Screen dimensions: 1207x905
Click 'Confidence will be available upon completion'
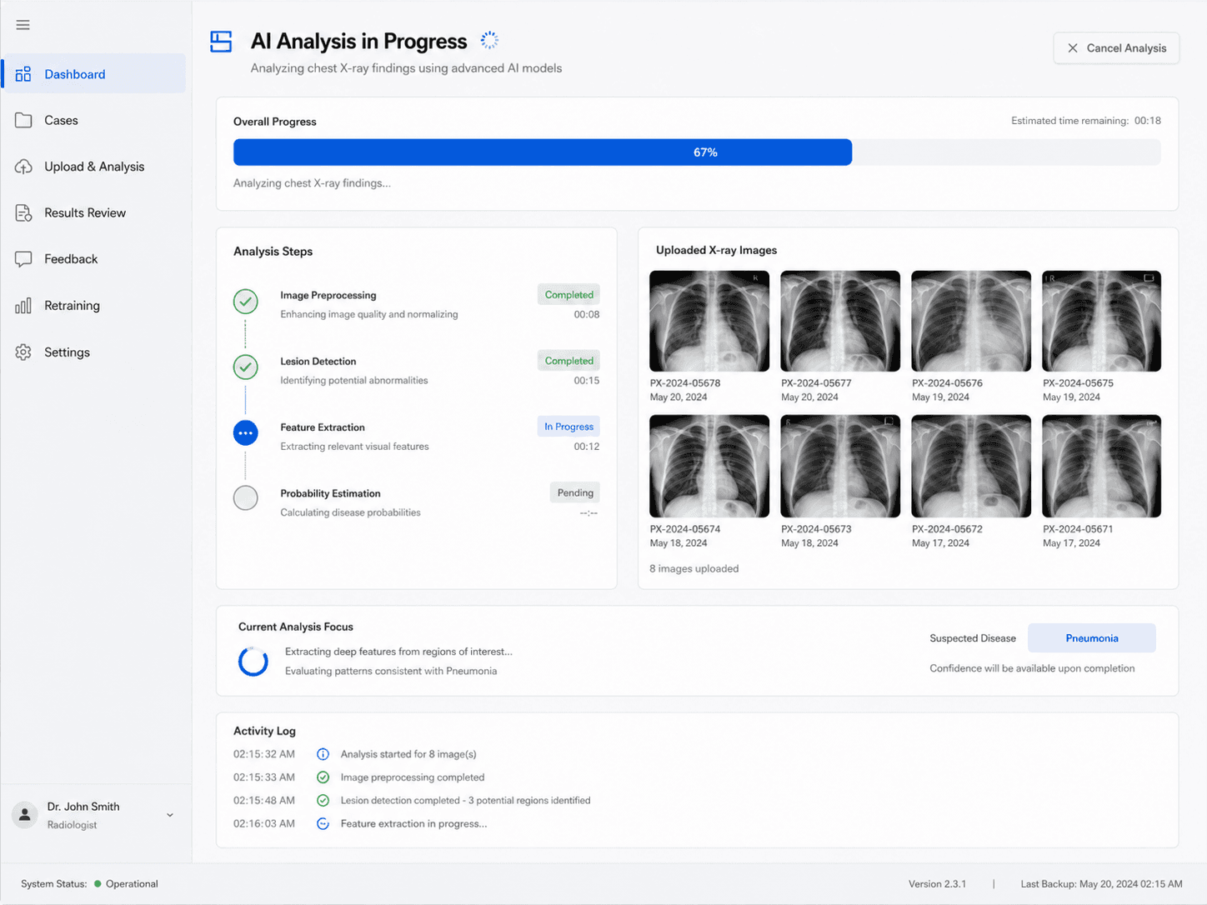point(1032,668)
